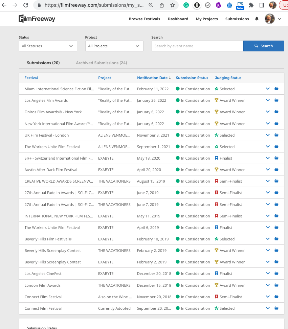Click the browser address bar URL

tap(94, 5)
